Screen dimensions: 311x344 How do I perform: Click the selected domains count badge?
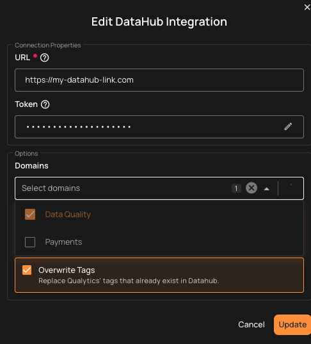(x=236, y=188)
